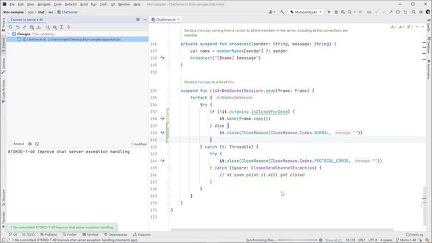This screenshot has width=432, height=243.
Task: Open Commit panel gear options
Action: point(138,20)
